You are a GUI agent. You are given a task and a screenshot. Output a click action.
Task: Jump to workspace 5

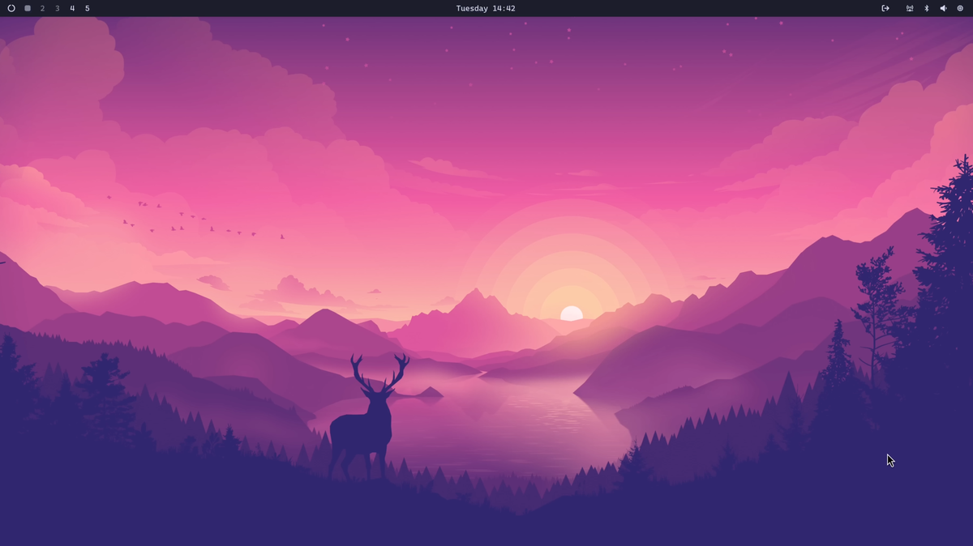[88, 8]
